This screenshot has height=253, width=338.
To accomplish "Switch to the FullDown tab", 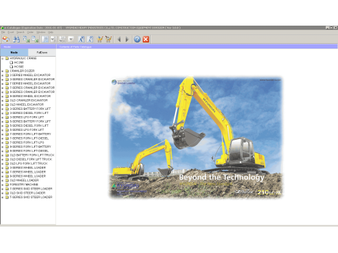I will pos(42,53).
